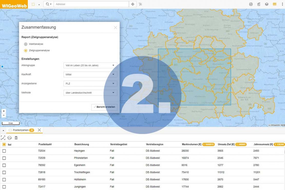This screenshot has height=190, width=285.
Task: Sort by Marktvolumen [€] column header
Action: [x=192, y=144]
